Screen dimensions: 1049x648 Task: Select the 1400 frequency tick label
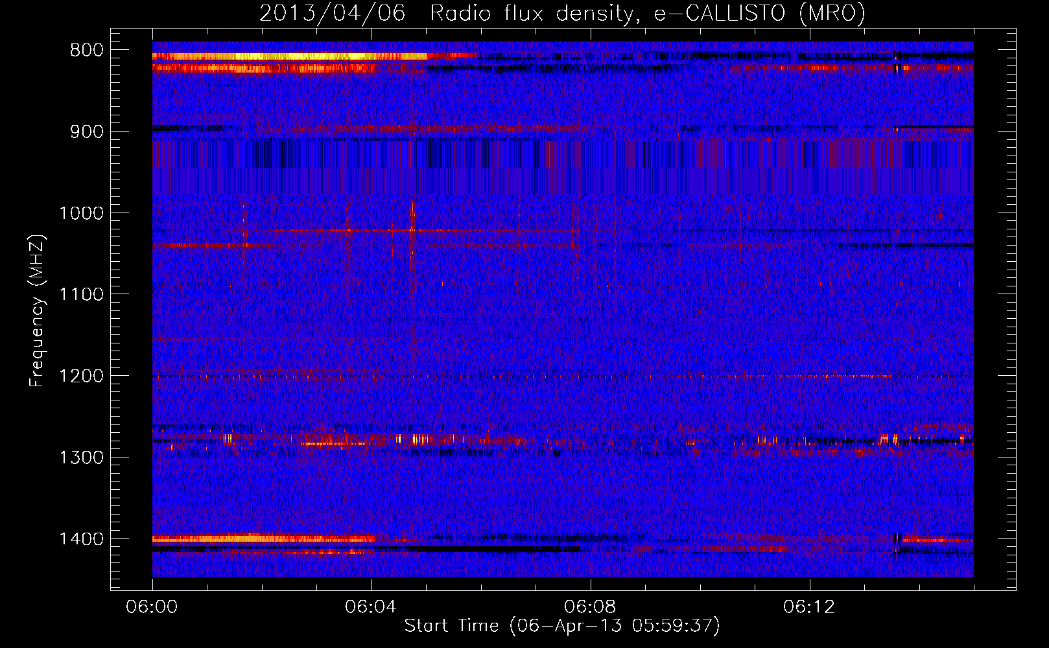click(x=81, y=539)
